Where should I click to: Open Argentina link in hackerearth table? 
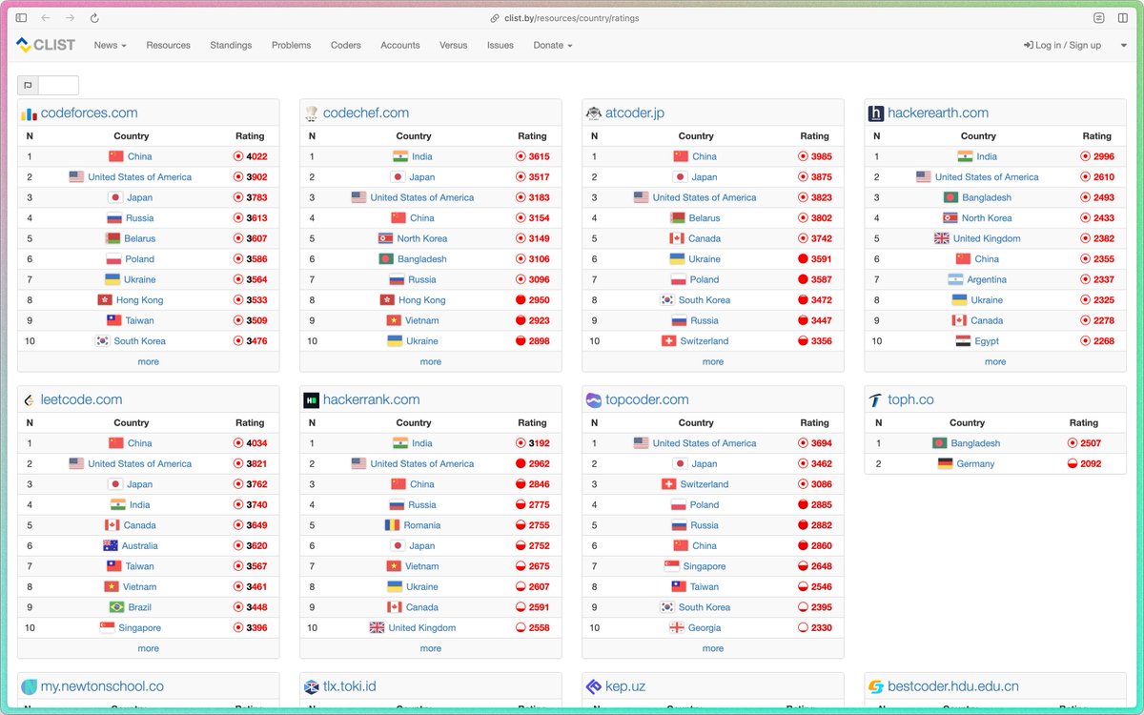(987, 279)
